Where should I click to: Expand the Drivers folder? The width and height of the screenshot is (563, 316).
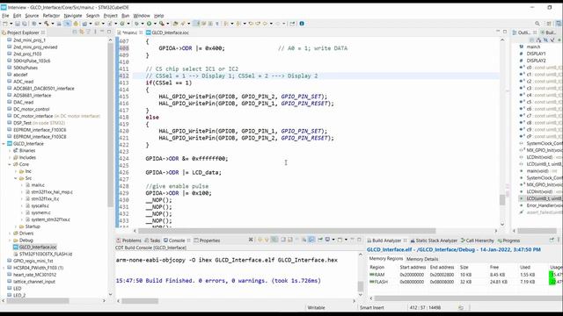pos(10,233)
